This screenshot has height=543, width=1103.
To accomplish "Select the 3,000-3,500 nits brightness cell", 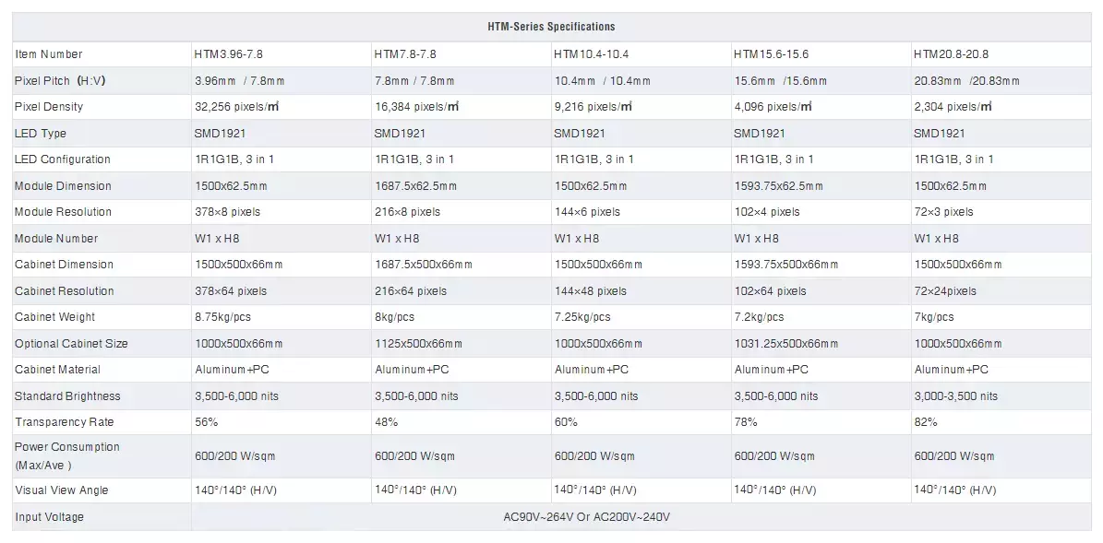I will click(x=1001, y=396).
